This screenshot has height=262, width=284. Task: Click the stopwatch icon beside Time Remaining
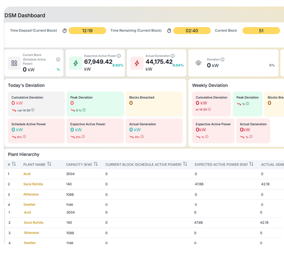(169, 30)
